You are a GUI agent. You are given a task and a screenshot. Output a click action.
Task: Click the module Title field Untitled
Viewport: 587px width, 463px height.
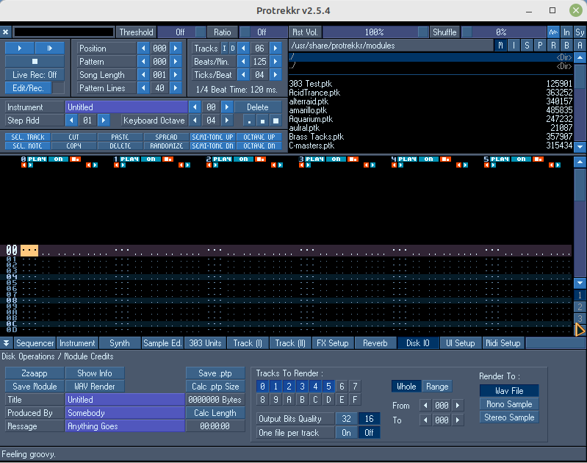(x=125, y=399)
